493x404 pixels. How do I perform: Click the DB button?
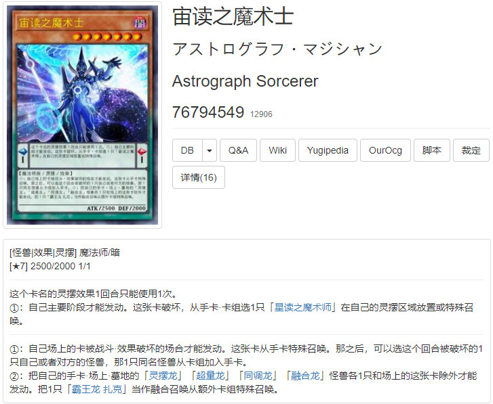pyautogui.click(x=187, y=150)
